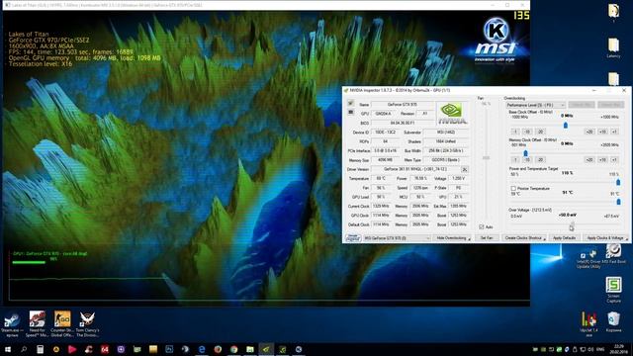Open the MSI GeForce GTX 970 GPU selector
633x356 pixels.
coord(397,238)
